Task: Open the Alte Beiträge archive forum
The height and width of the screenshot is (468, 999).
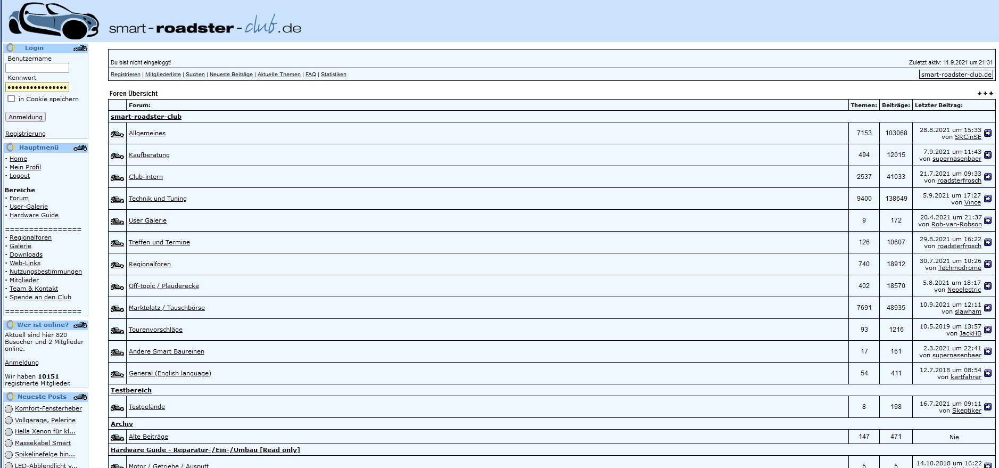Action: click(148, 437)
